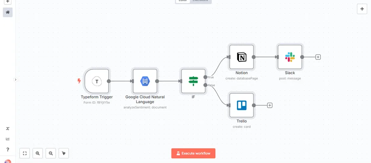Select the Slack node
Image resolution: width=371 pixels, height=163 pixels.
(x=290, y=57)
